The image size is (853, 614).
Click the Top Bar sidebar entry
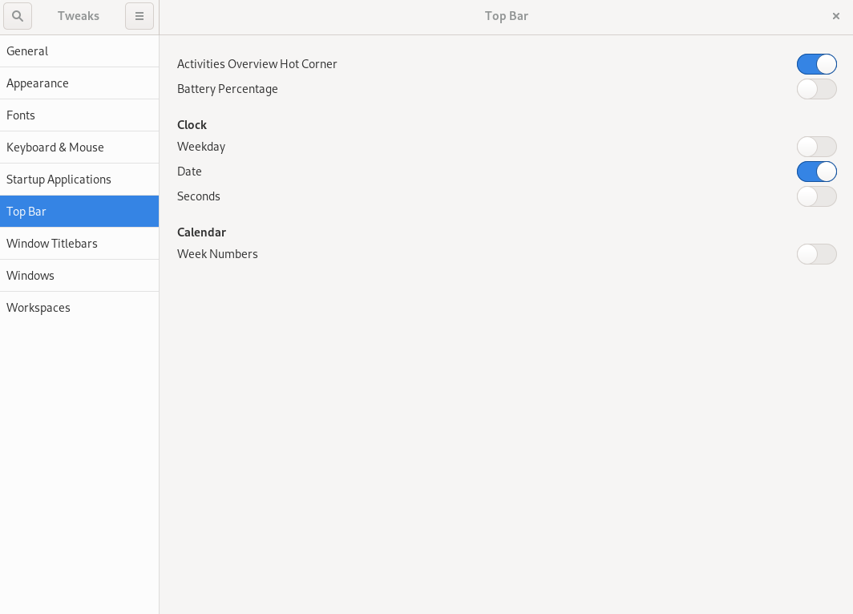click(26, 212)
